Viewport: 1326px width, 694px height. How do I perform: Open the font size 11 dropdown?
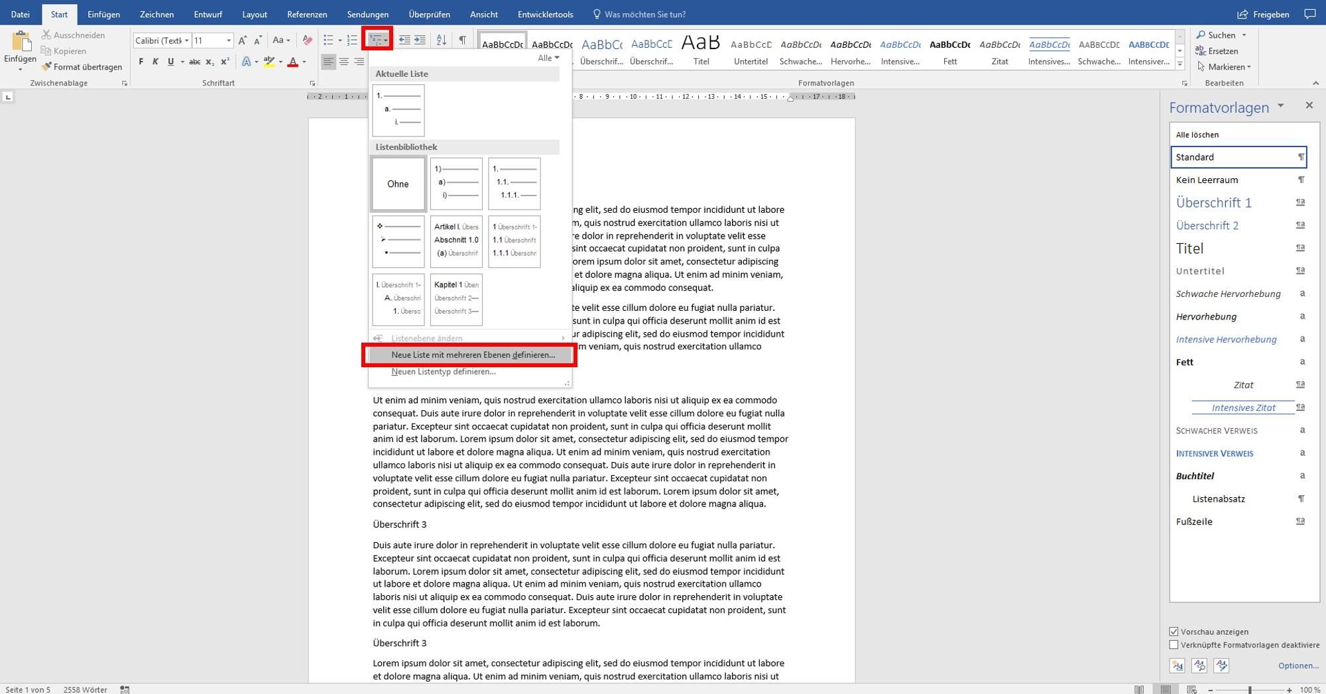tap(229, 40)
